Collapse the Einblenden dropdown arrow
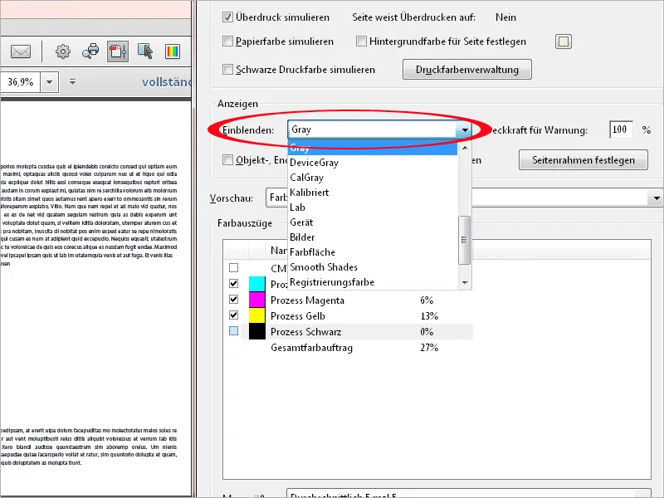The width and height of the screenshot is (664, 498). click(465, 130)
